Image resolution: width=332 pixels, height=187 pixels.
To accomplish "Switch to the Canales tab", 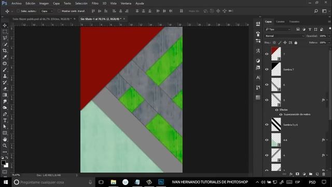I will [280, 22].
